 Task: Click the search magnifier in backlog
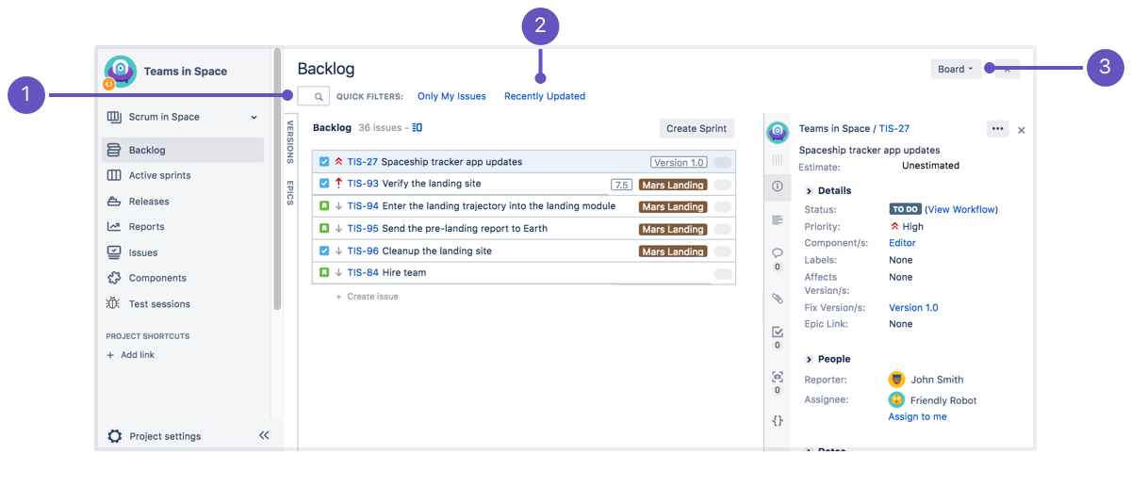[319, 96]
